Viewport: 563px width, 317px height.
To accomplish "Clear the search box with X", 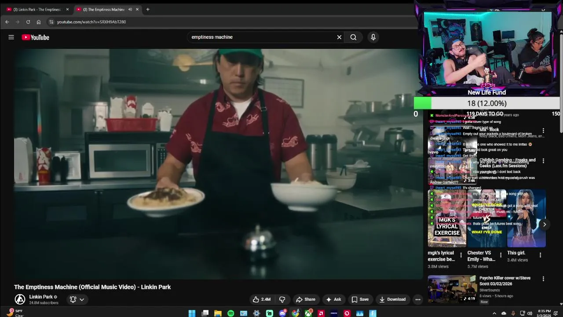I will tap(339, 37).
